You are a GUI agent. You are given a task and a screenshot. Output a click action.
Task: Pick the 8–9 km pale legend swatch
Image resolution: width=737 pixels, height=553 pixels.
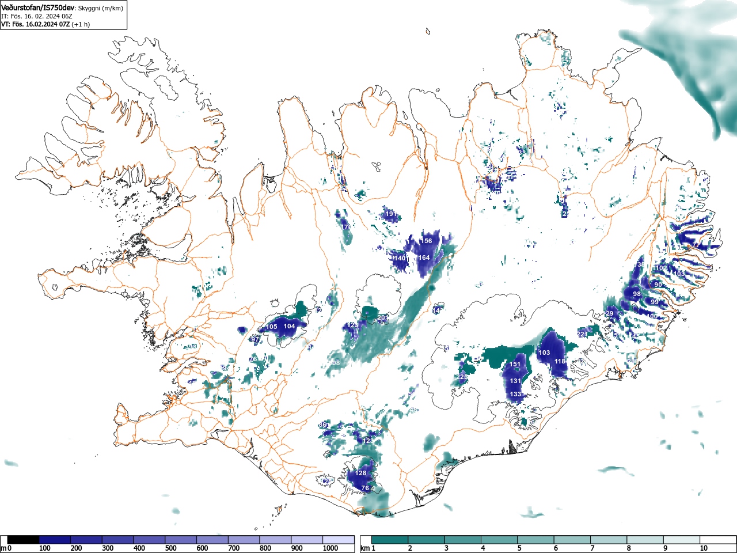pos(647,540)
